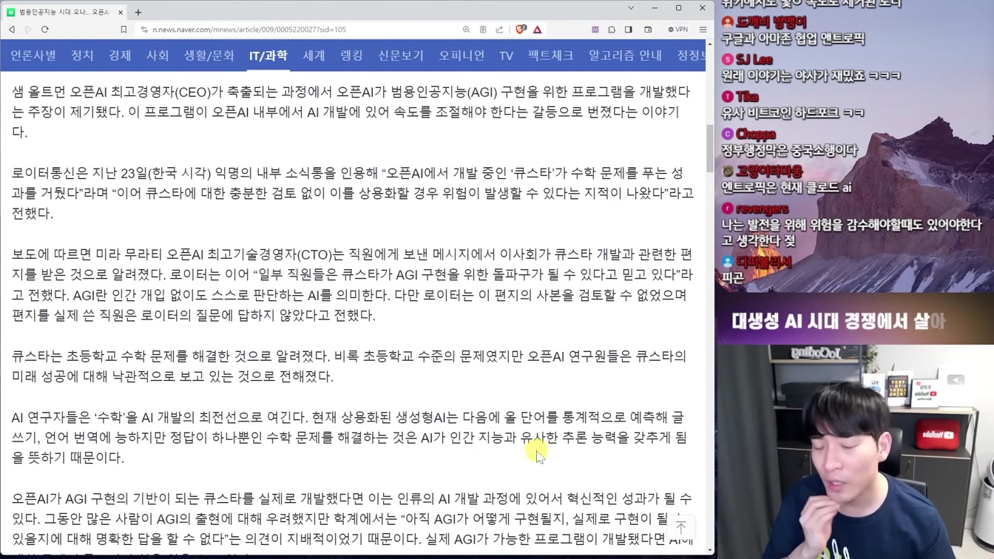Open the 언론사별 menu

tap(33, 55)
